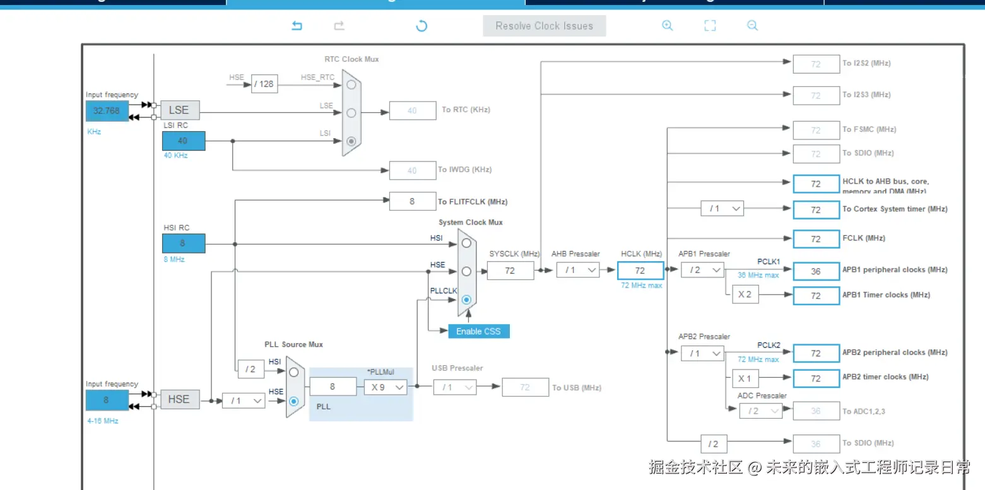Click the APB2 timer clocks 72 field
The height and width of the screenshot is (490, 985).
coord(817,378)
